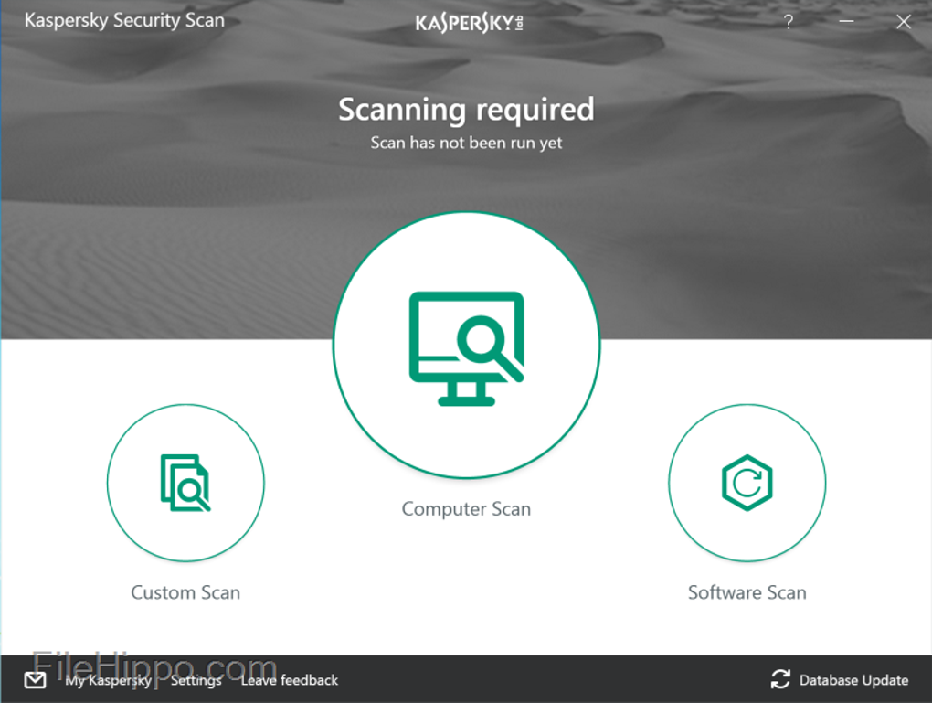Click the Scanning required heading
The width and height of the screenshot is (932, 703).
tap(466, 110)
